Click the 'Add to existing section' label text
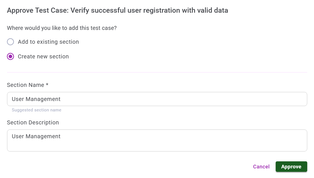Image resolution: width=314 pixels, height=178 pixels. (48, 42)
